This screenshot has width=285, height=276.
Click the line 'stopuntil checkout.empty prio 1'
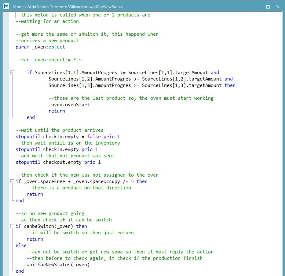pyautogui.click(x=58, y=162)
